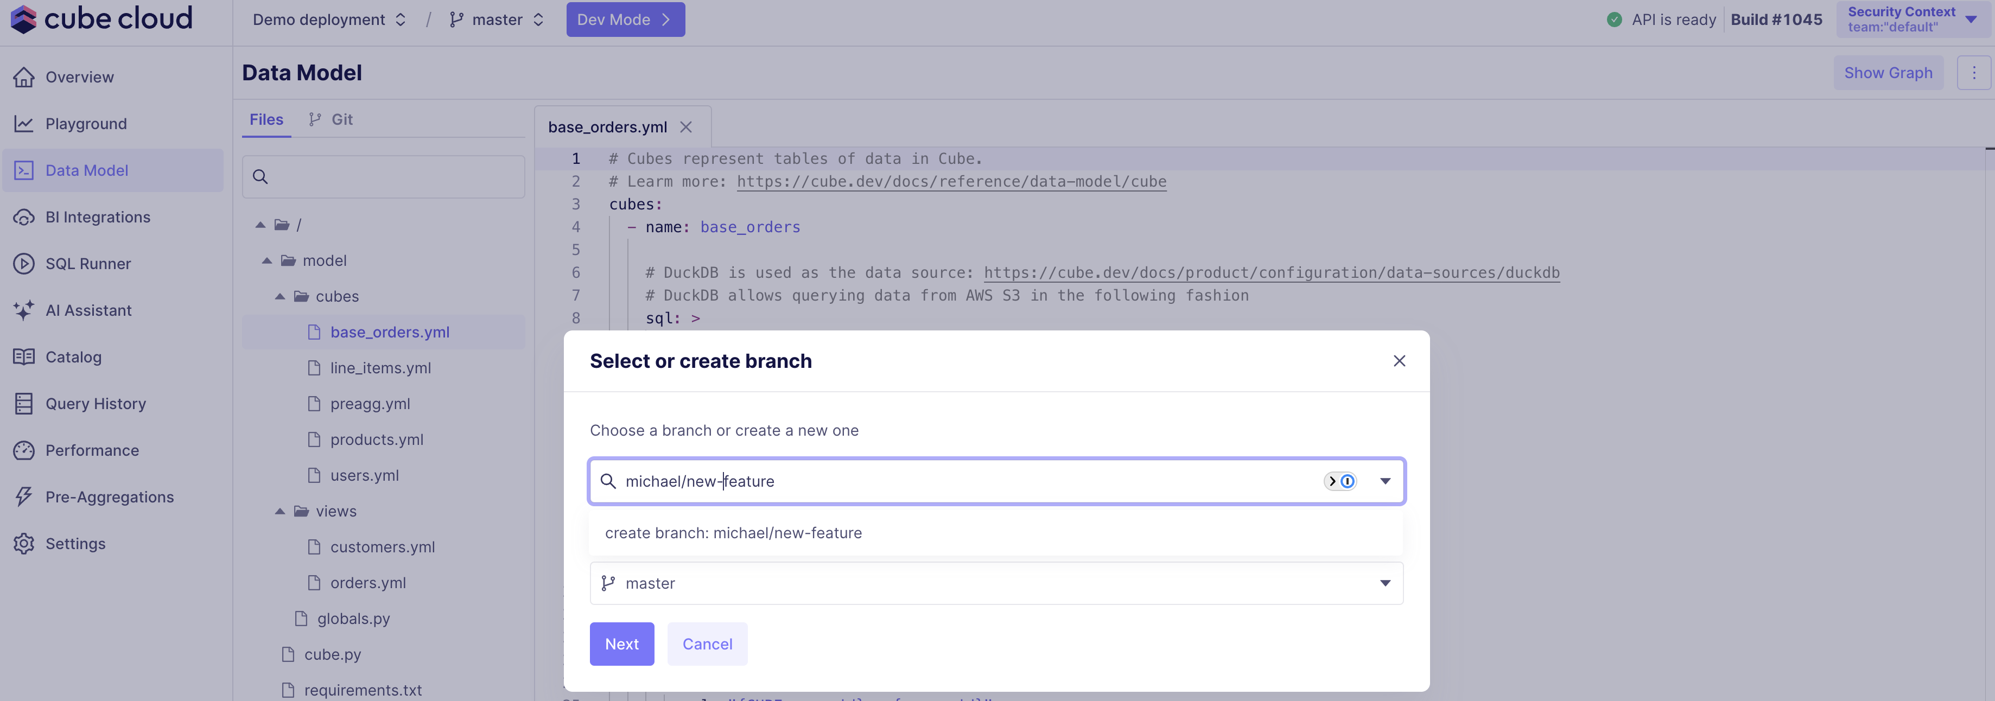The height and width of the screenshot is (701, 1995).
Task: Open the Catalog book icon
Action: (24, 357)
